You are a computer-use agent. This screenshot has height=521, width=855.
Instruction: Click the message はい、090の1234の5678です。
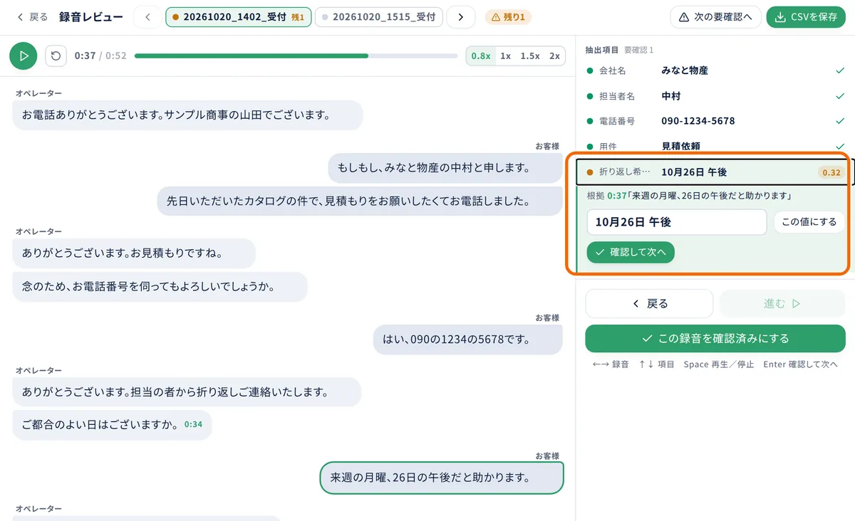468,340
